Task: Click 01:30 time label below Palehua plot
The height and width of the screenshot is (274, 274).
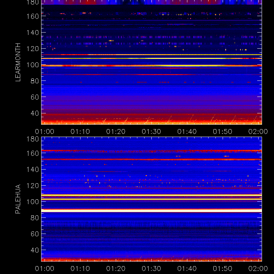Action: tap(151, 269)
